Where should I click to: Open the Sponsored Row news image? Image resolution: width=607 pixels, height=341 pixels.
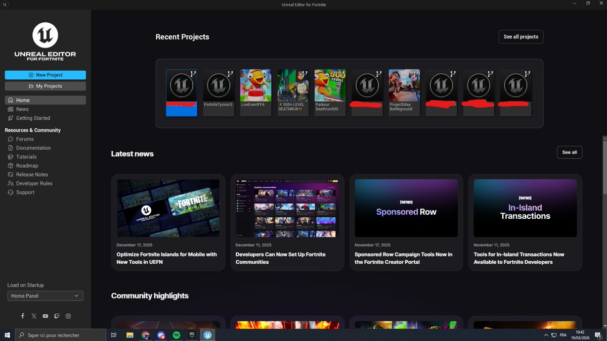coord(406,208)
